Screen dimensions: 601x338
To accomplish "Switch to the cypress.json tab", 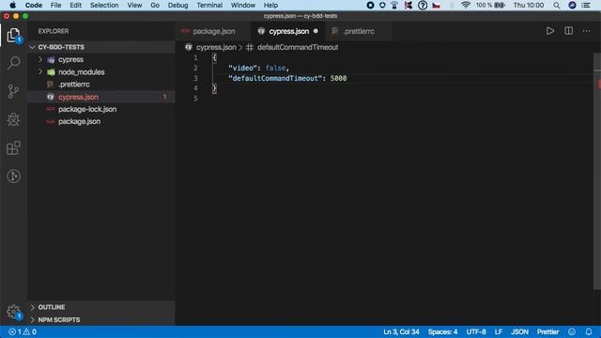I will (288, 31).
